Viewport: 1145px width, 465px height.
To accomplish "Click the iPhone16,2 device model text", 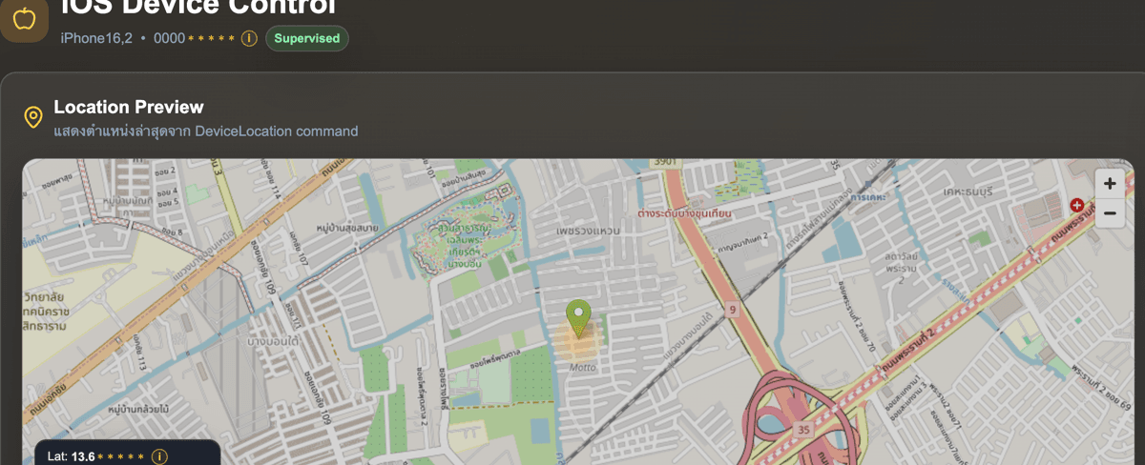I will click(96, 38).
